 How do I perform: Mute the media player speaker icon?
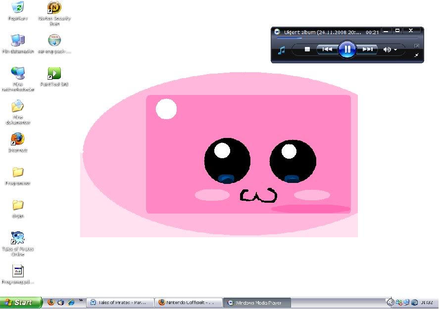(x=387, y=49)
